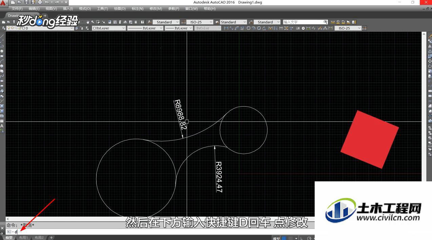
Task: Open the 编辑(E) menu
Action: [x=34, y=8]
